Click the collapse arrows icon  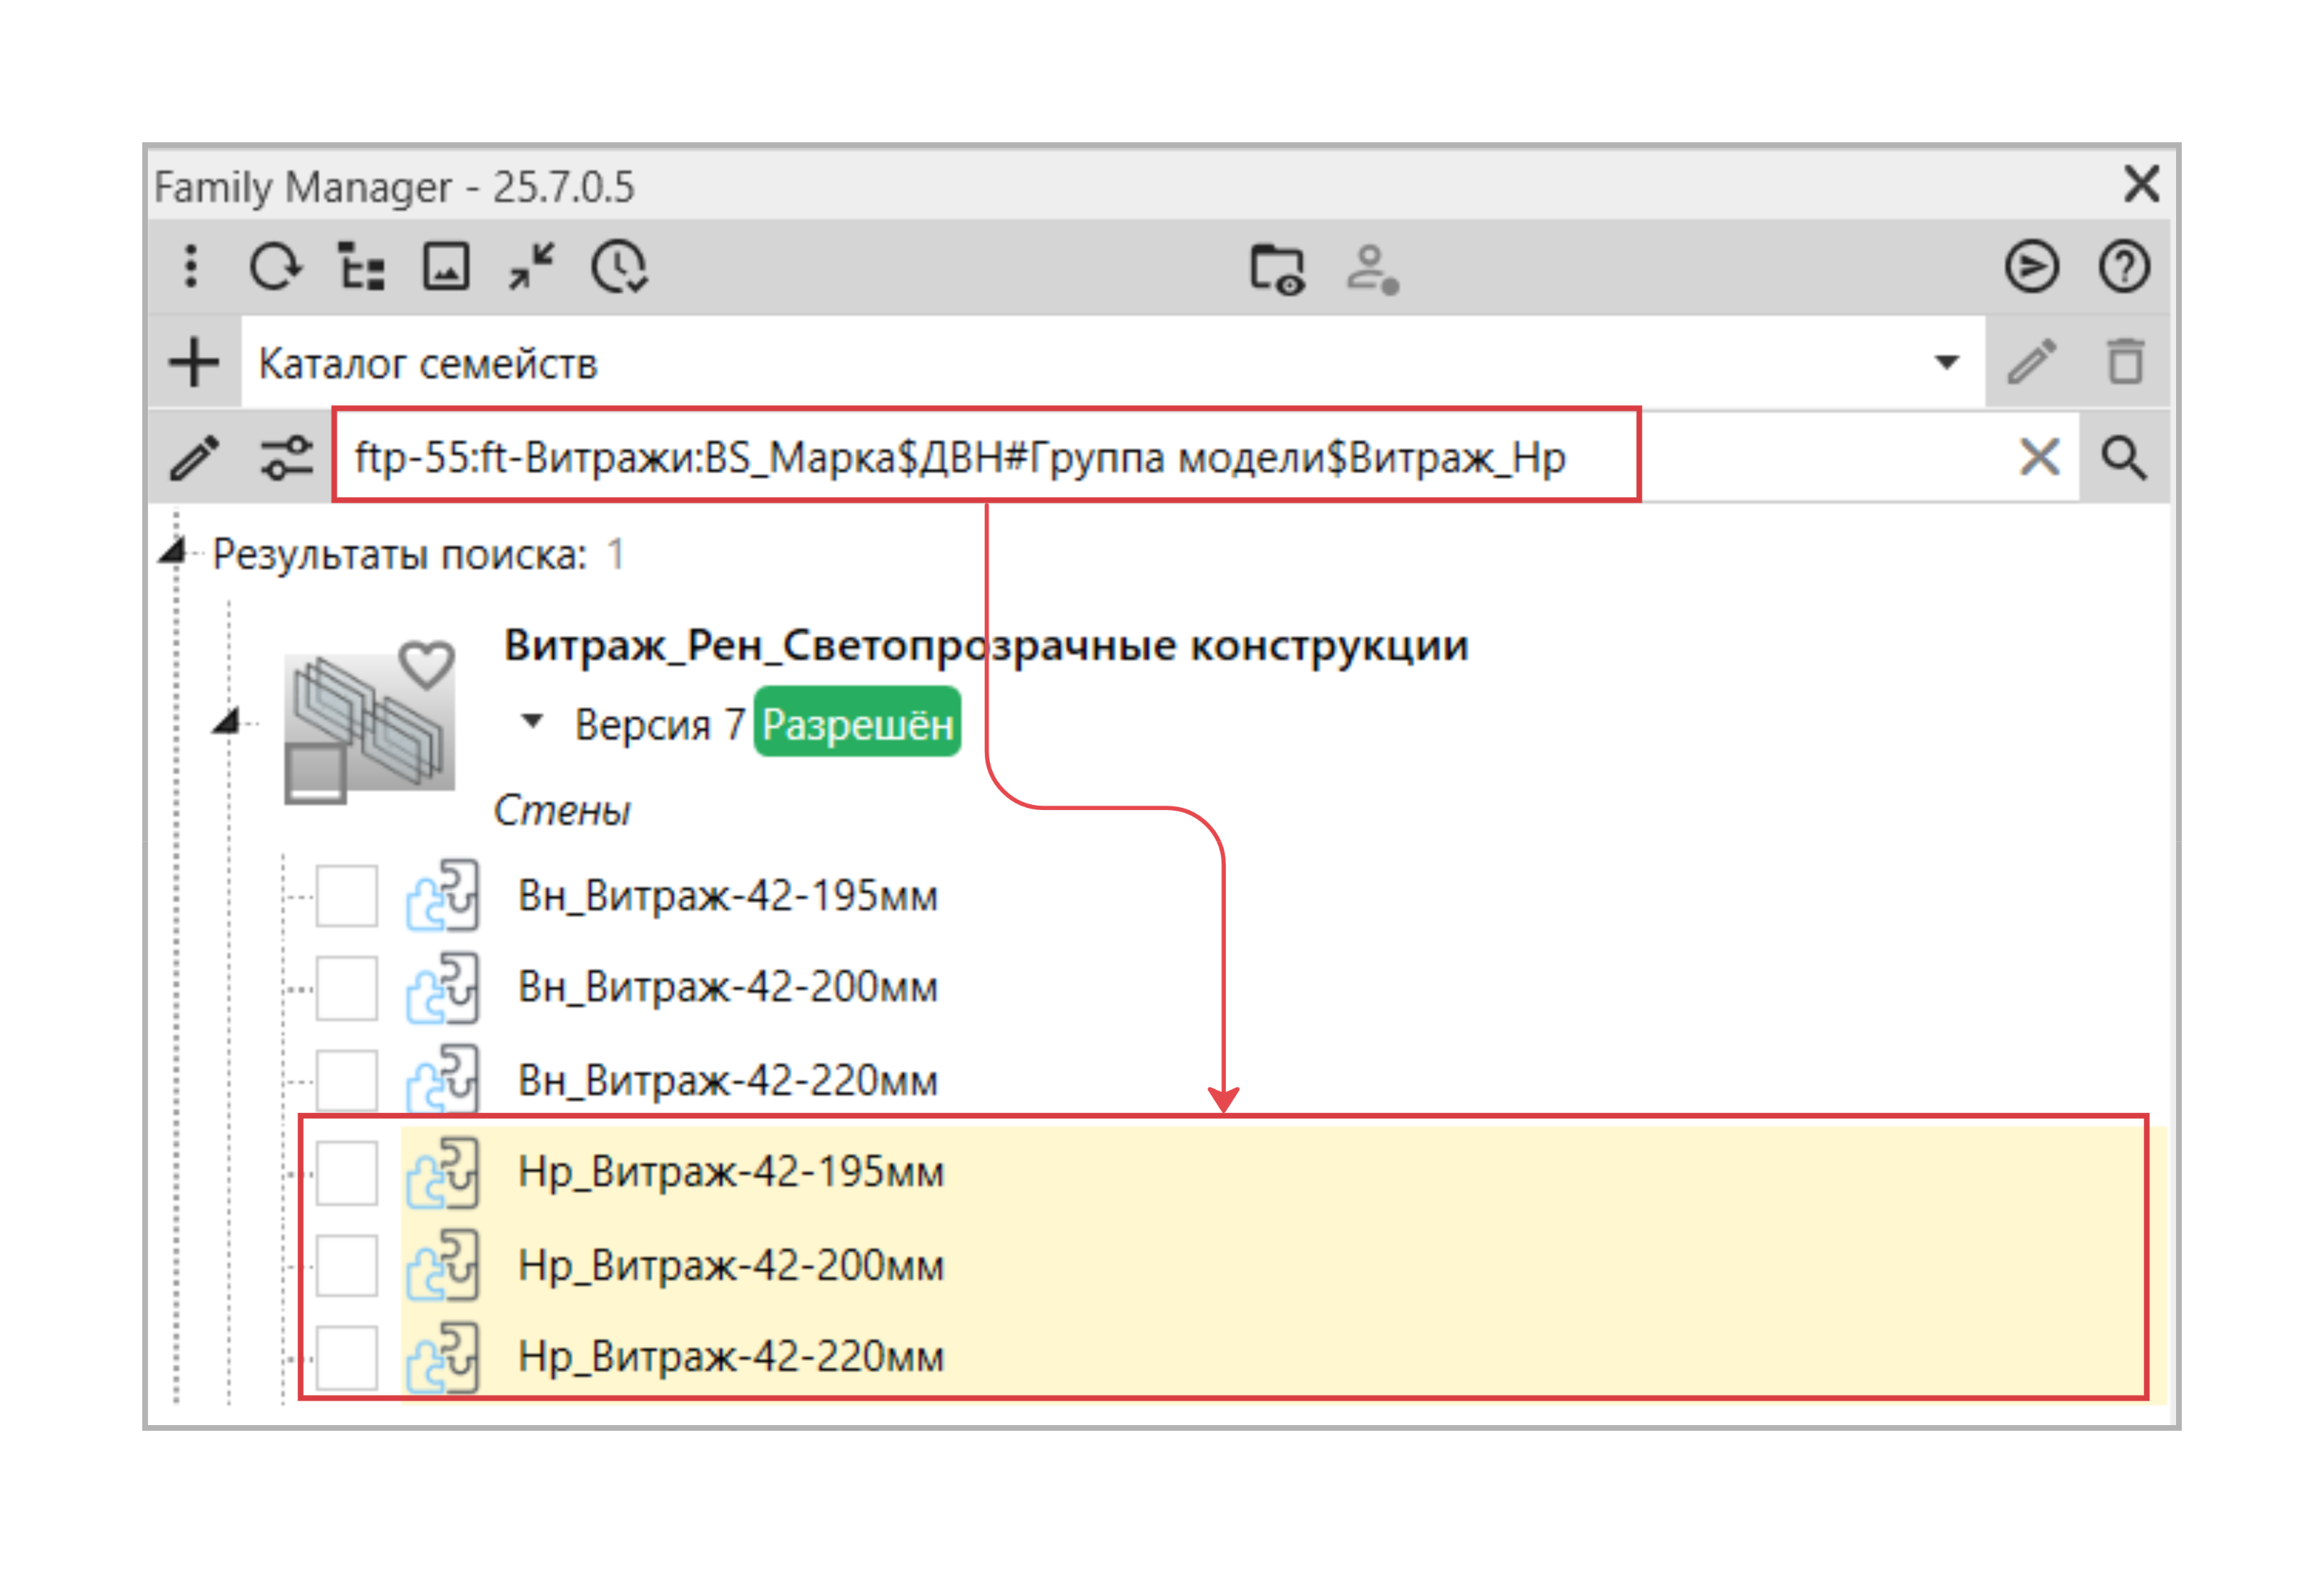coord(531,267)
